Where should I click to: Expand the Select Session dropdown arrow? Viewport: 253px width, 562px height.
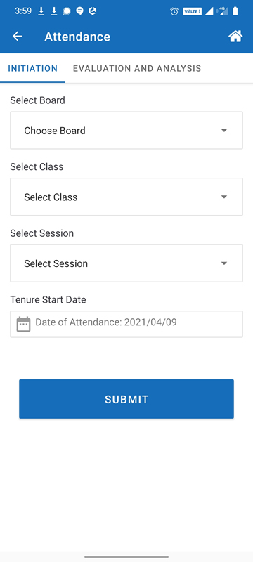tap(224, 263)
